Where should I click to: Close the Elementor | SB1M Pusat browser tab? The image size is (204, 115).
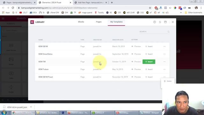70,3
